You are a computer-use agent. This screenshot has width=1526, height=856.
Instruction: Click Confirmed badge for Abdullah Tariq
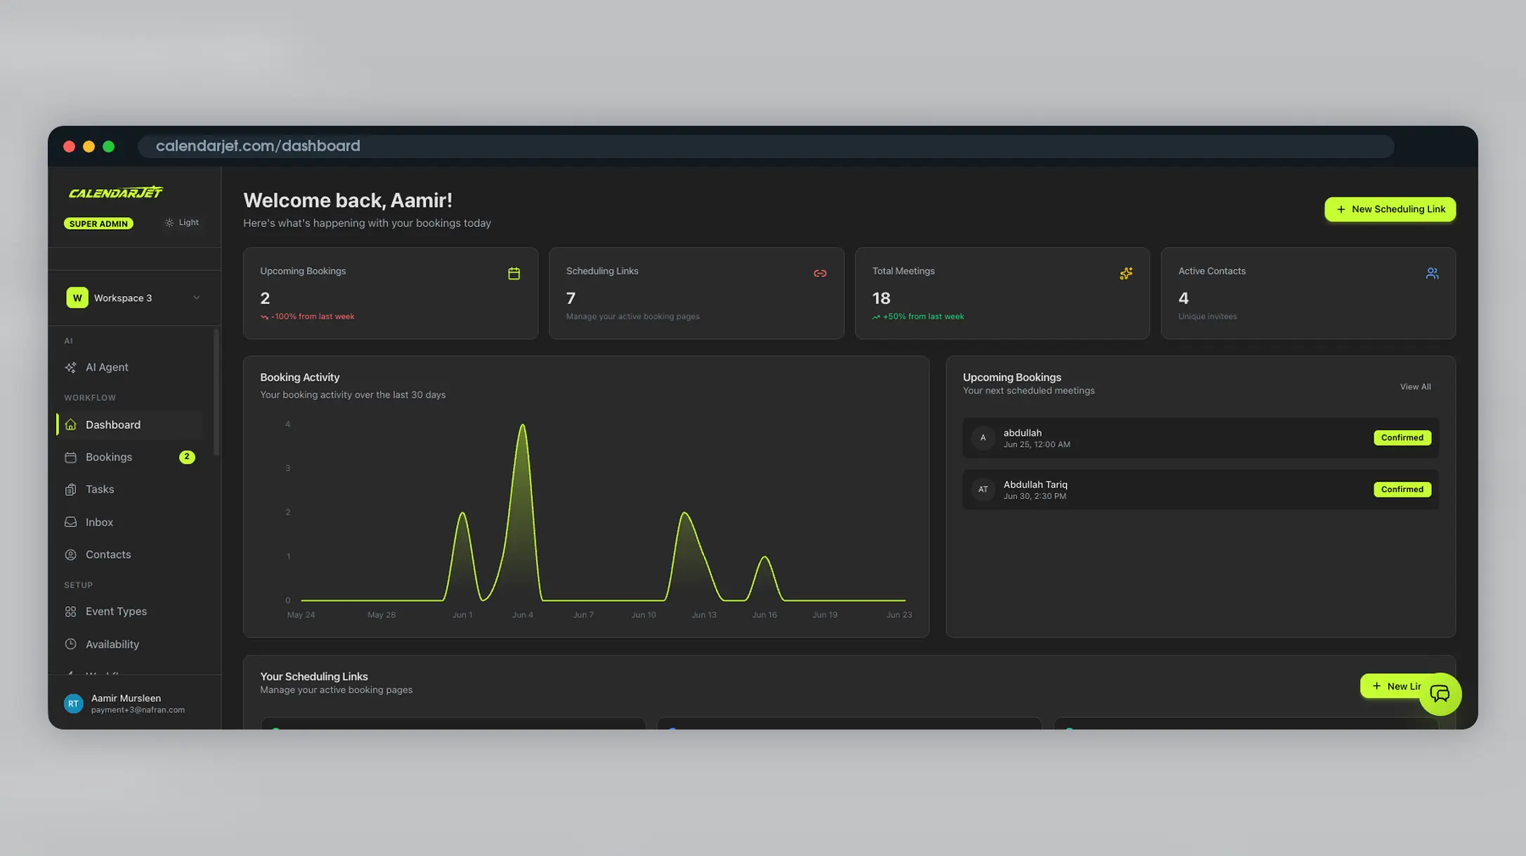pyautogui.click(x=1402, y=489)
